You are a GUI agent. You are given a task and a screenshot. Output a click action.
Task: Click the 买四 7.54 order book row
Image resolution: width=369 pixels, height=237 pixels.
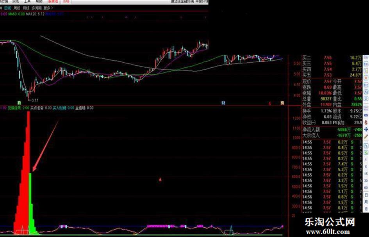332,69
